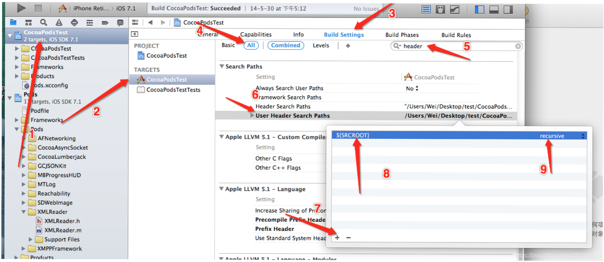Switch to the Capabilities tab
Viewport: 604px width, 262px height.
point(256,34)
